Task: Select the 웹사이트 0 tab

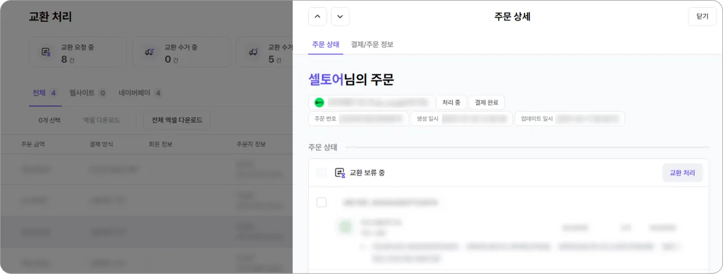Action: point(88,93)
